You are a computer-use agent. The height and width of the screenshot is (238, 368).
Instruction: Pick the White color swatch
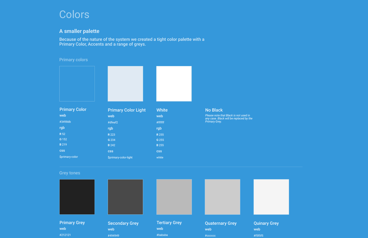174,84
